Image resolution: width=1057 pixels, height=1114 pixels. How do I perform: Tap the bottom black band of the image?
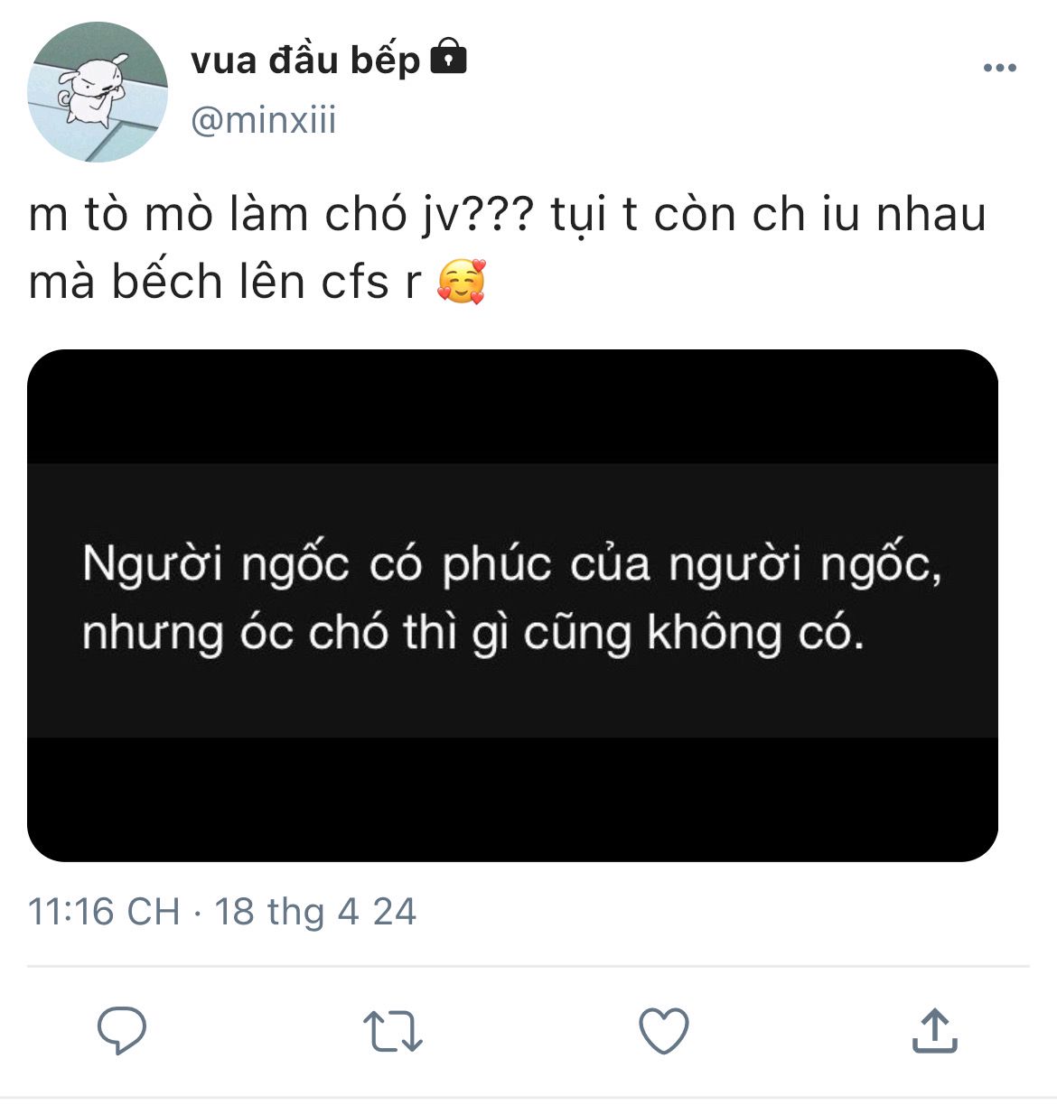[512, 799]
